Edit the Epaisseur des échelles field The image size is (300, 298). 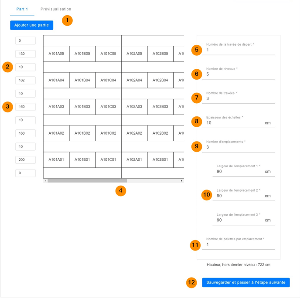coord(233,123)
